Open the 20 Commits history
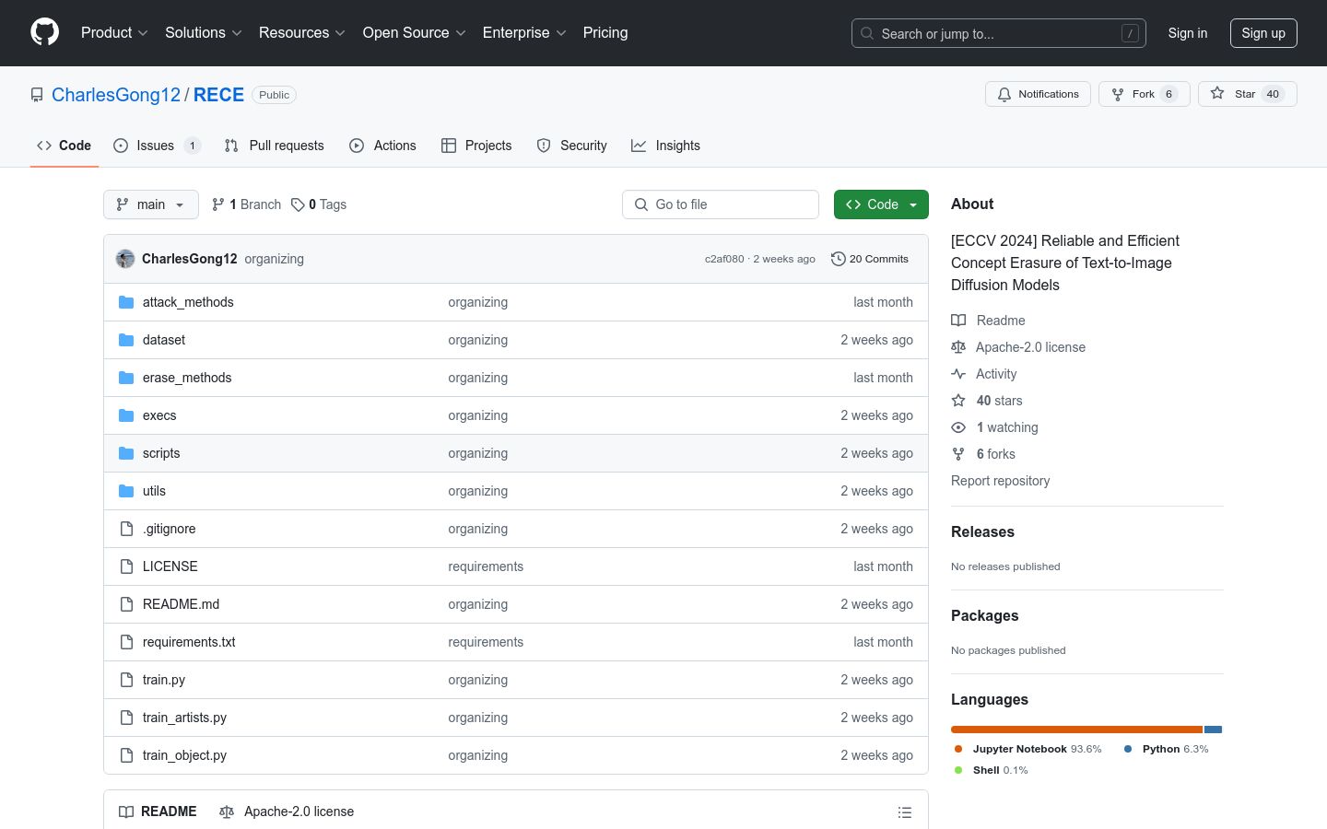This screenshot has width=1327, height=829. (x=870, y=259)
